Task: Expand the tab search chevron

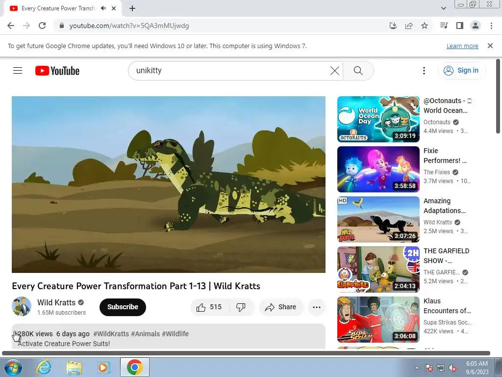Action: (x=443, y=8)
